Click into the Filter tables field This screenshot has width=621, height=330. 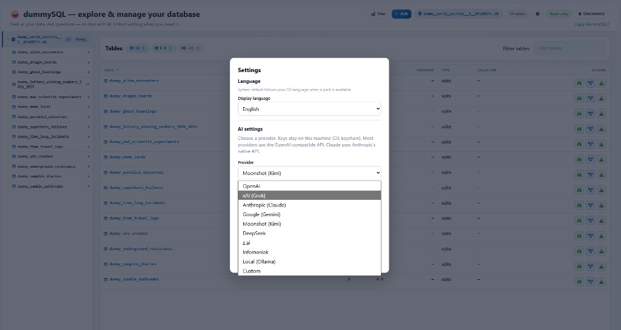[569, 48]
